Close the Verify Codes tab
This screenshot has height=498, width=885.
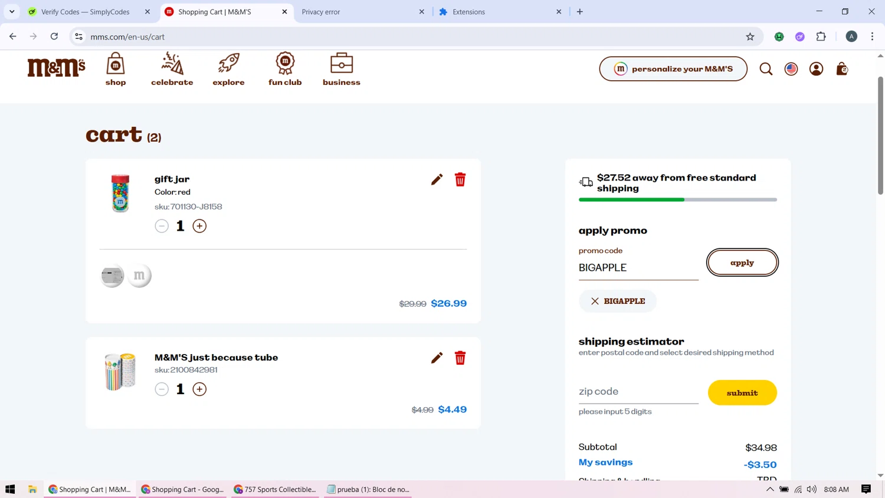[x=147, y=12]
